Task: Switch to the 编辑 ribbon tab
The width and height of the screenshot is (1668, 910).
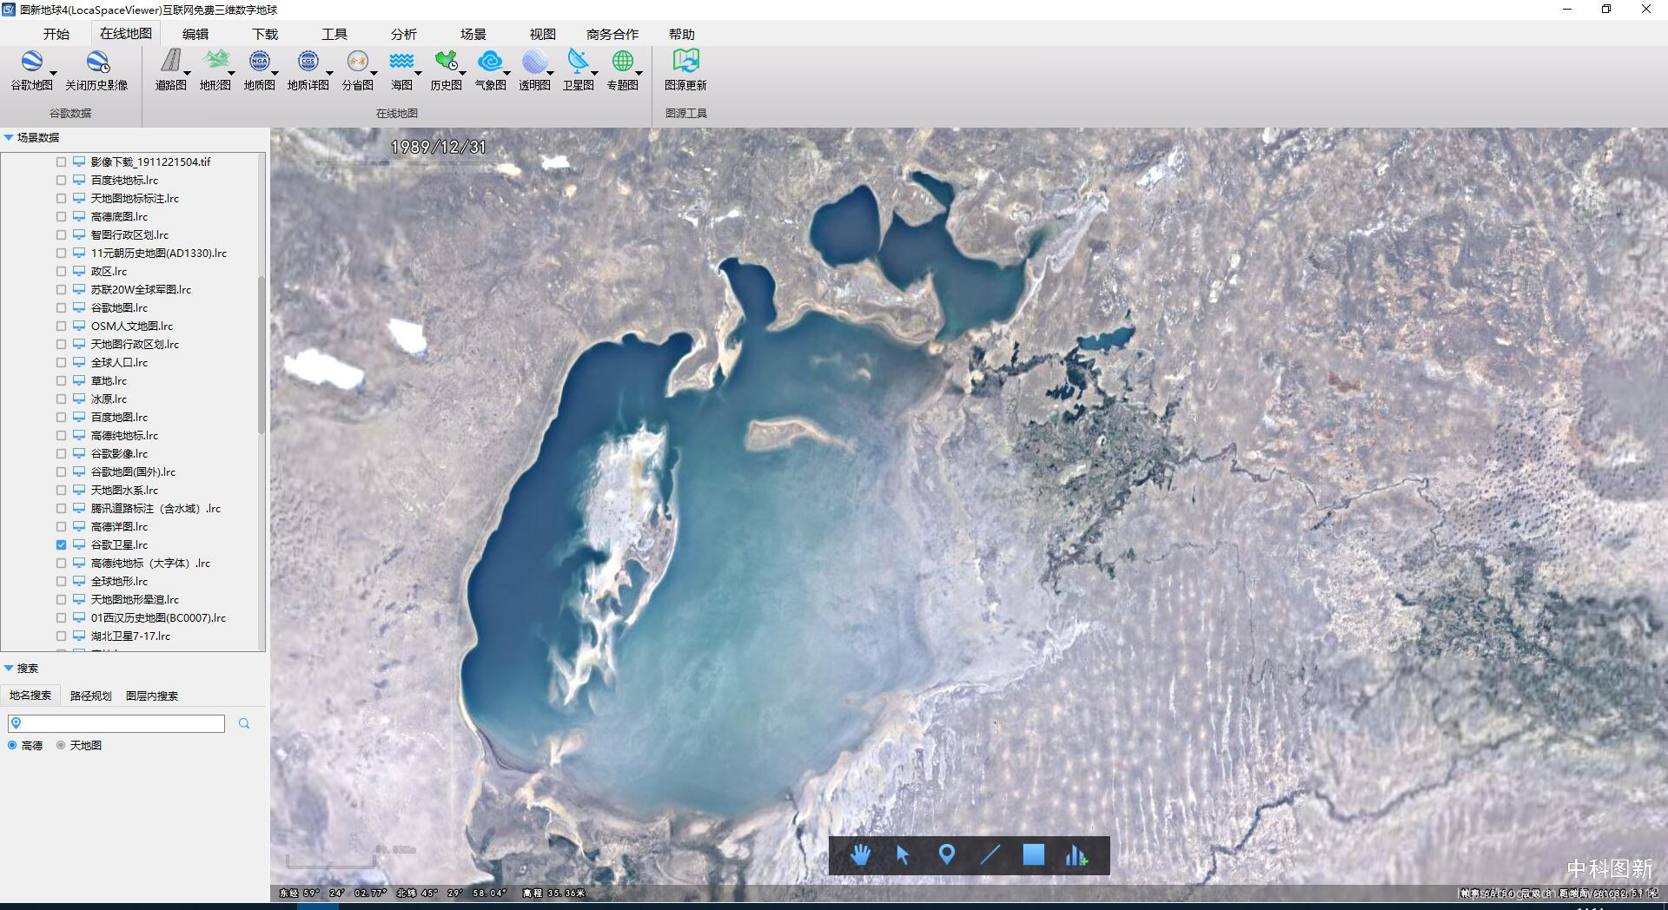Action: coord(195,34)
